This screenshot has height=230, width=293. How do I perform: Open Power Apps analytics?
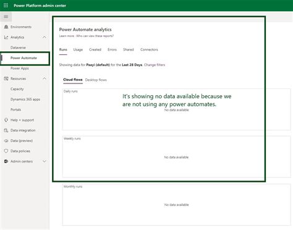point(20,68)
